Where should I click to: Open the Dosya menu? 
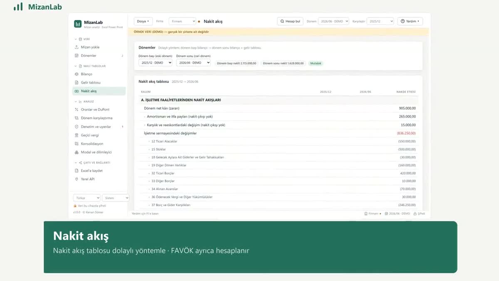click(143, 21)
